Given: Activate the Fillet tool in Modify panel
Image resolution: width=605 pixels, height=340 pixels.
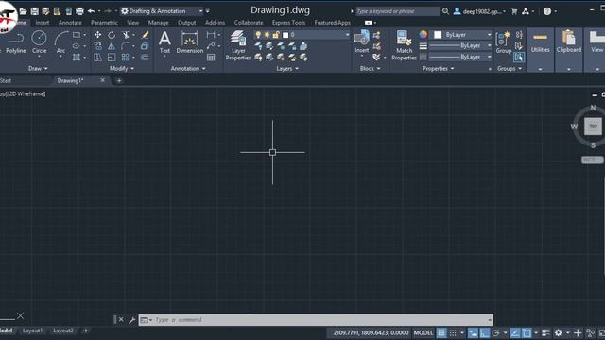Looking at the screenshot, I should (x=125, y=46).
